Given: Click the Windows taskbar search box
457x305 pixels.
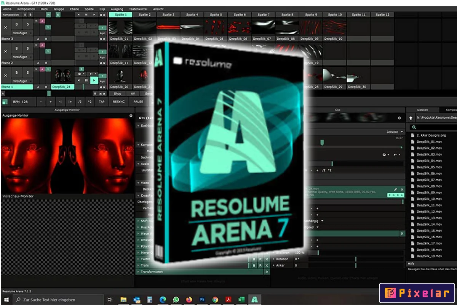Looking at the screenshot, I should point(58,300).
